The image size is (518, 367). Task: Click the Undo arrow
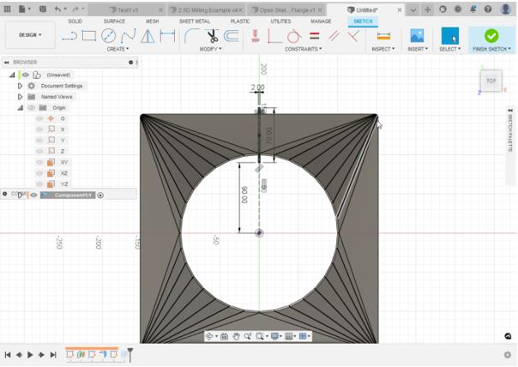click(x=57, y=9)
